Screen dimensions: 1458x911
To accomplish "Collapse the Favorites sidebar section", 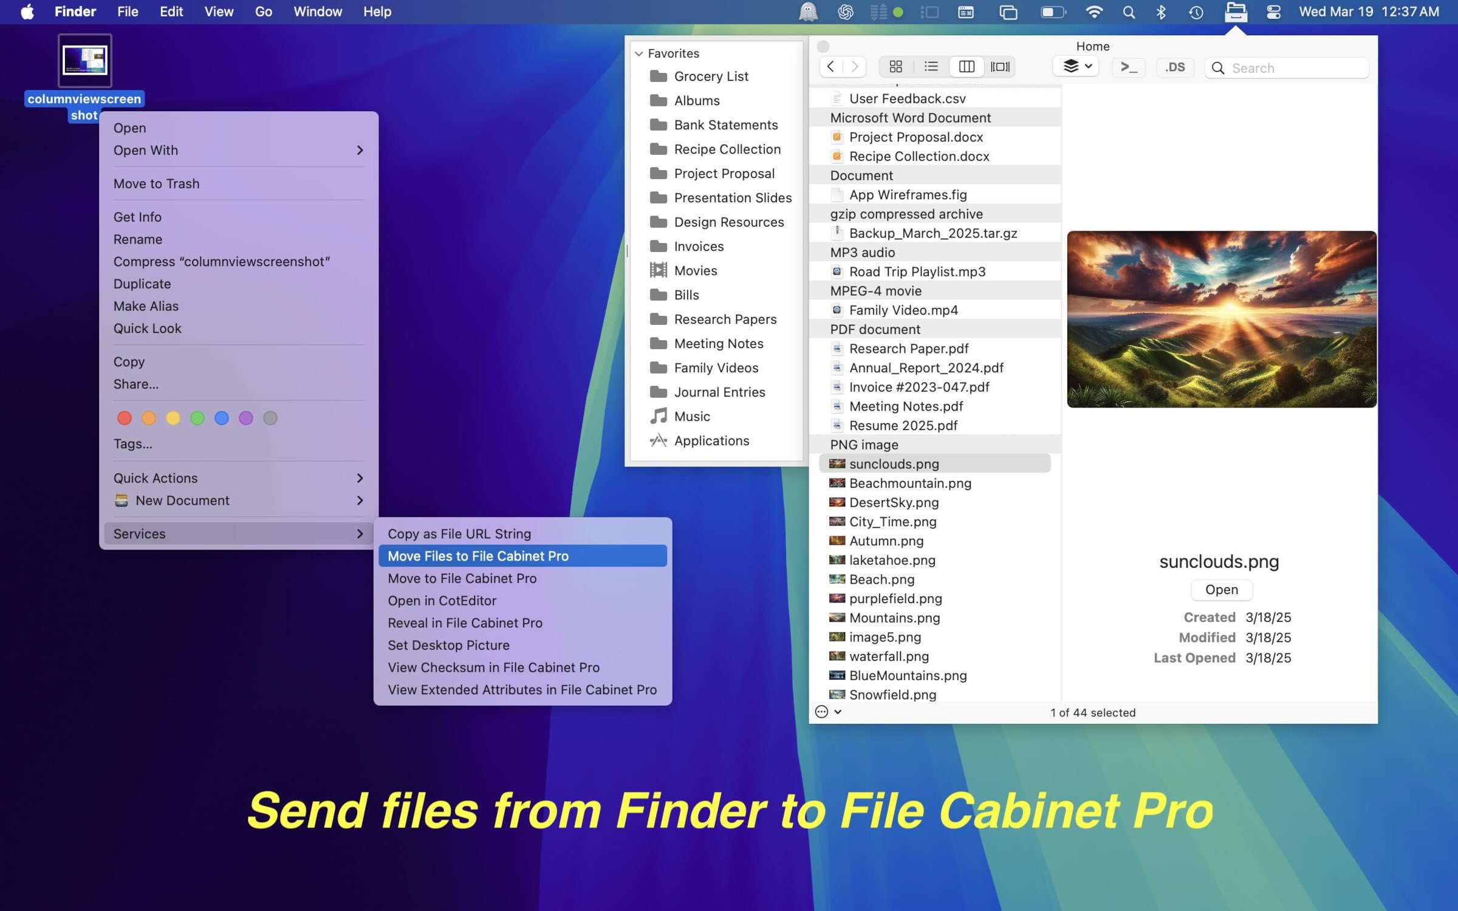I will coord(638,53).
